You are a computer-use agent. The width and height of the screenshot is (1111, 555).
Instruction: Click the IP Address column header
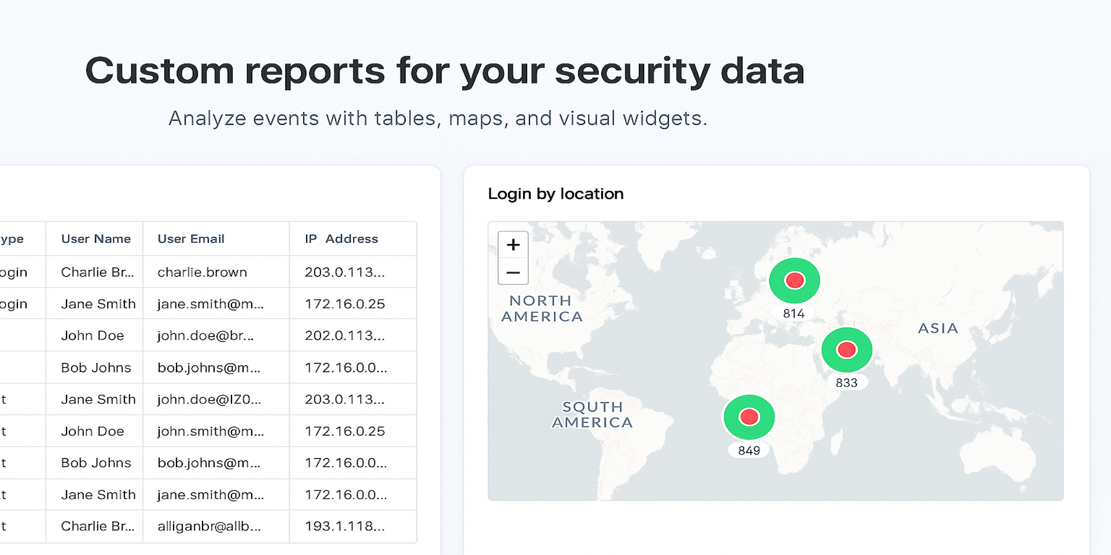(x=341, y=239)
